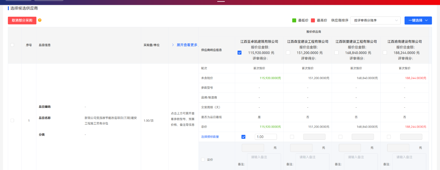Click the item name 新钢公司变压器节能改造项目(三期)建安工程施工劳务分包
The image size is (440, 170).
point(111,121)
